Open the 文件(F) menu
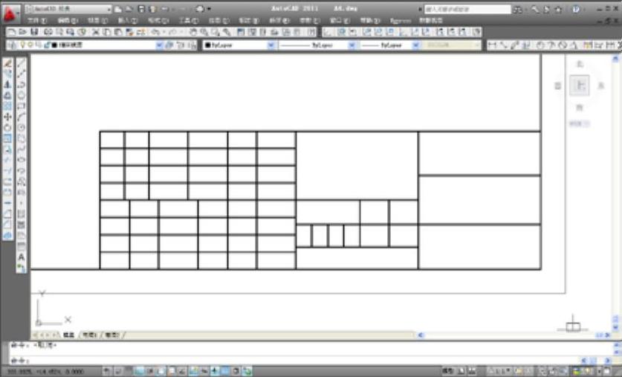Screen dimensions: 622x377 37,21
